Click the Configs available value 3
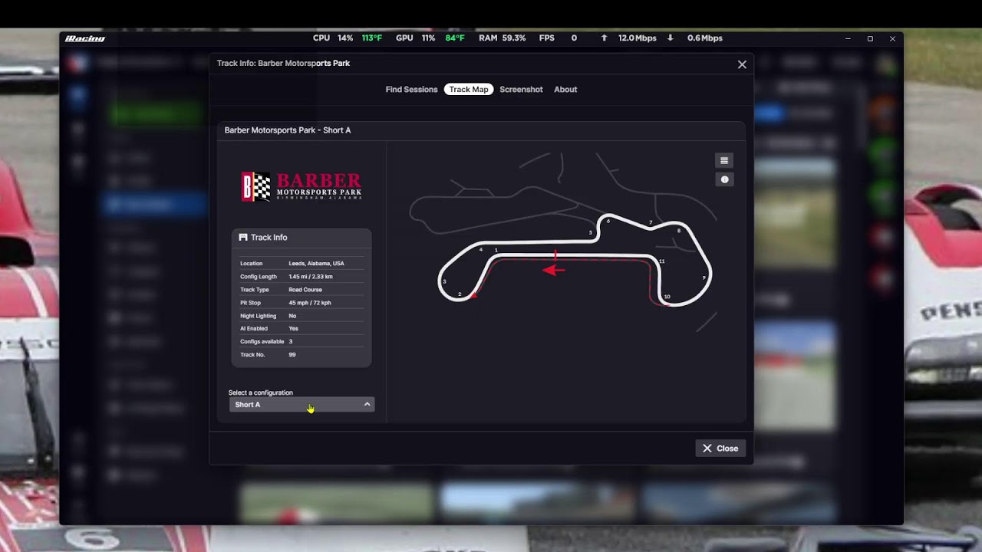 tap(290, 342)
